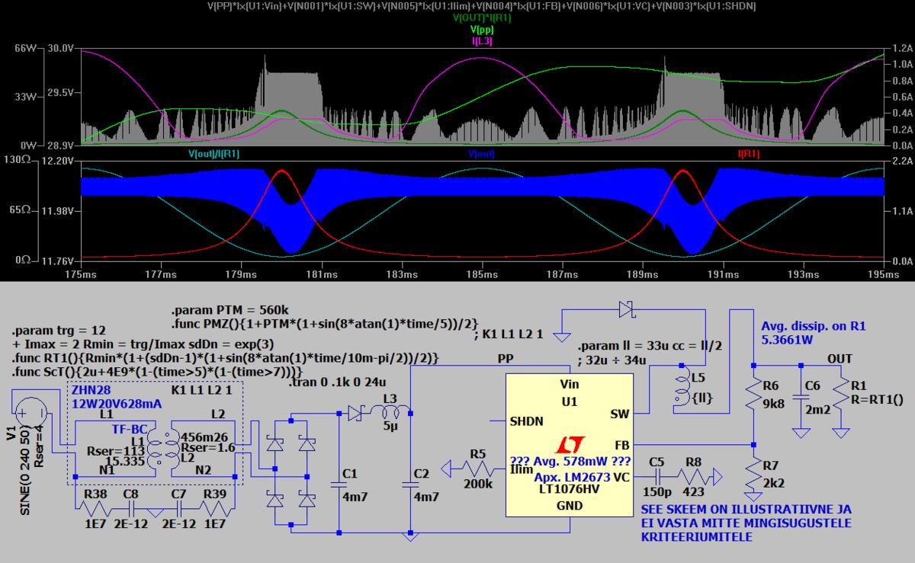The image size is (915, 563).
Task: Select the Schottky diode above L5
Action: 627,309
